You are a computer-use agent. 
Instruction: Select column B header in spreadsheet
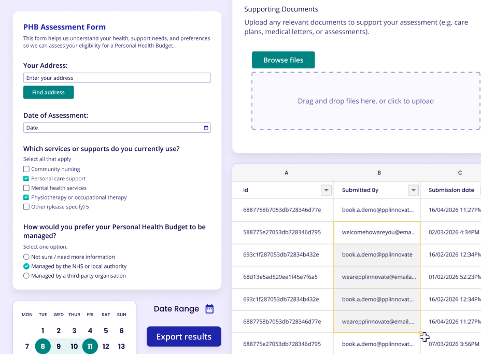pos(379,173)
